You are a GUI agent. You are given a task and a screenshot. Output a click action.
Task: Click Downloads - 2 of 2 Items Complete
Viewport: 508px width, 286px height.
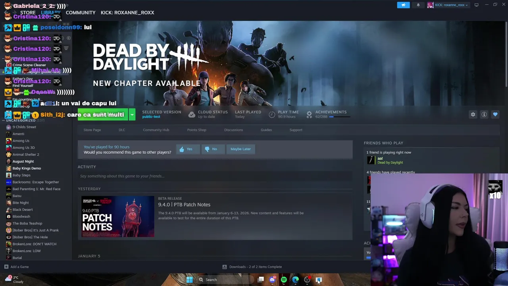point(256,267)
